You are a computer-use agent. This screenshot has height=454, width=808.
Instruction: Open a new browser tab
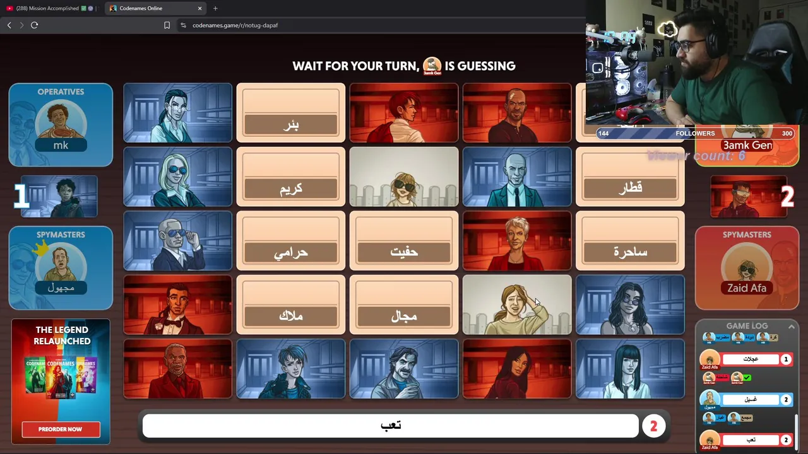215,8
